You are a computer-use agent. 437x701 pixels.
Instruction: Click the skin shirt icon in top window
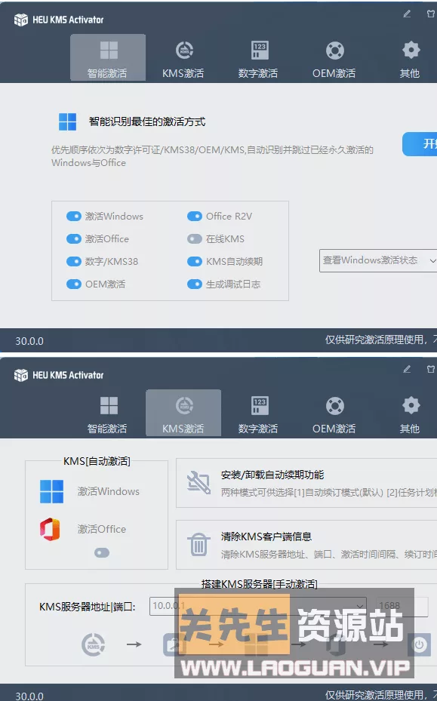tap(431, 14)
